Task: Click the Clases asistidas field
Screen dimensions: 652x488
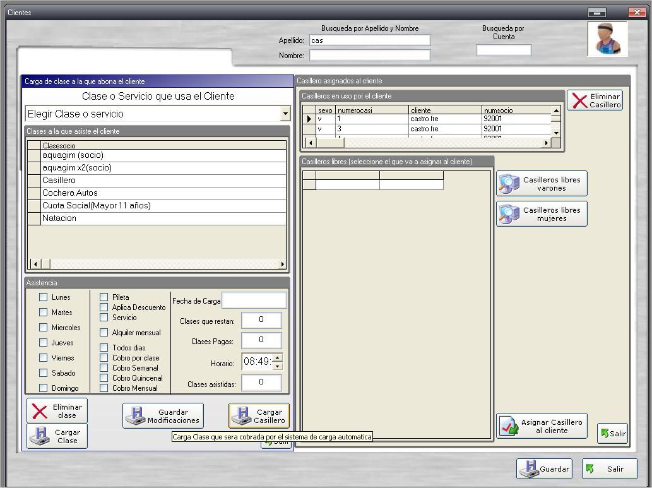Action: 261,383
